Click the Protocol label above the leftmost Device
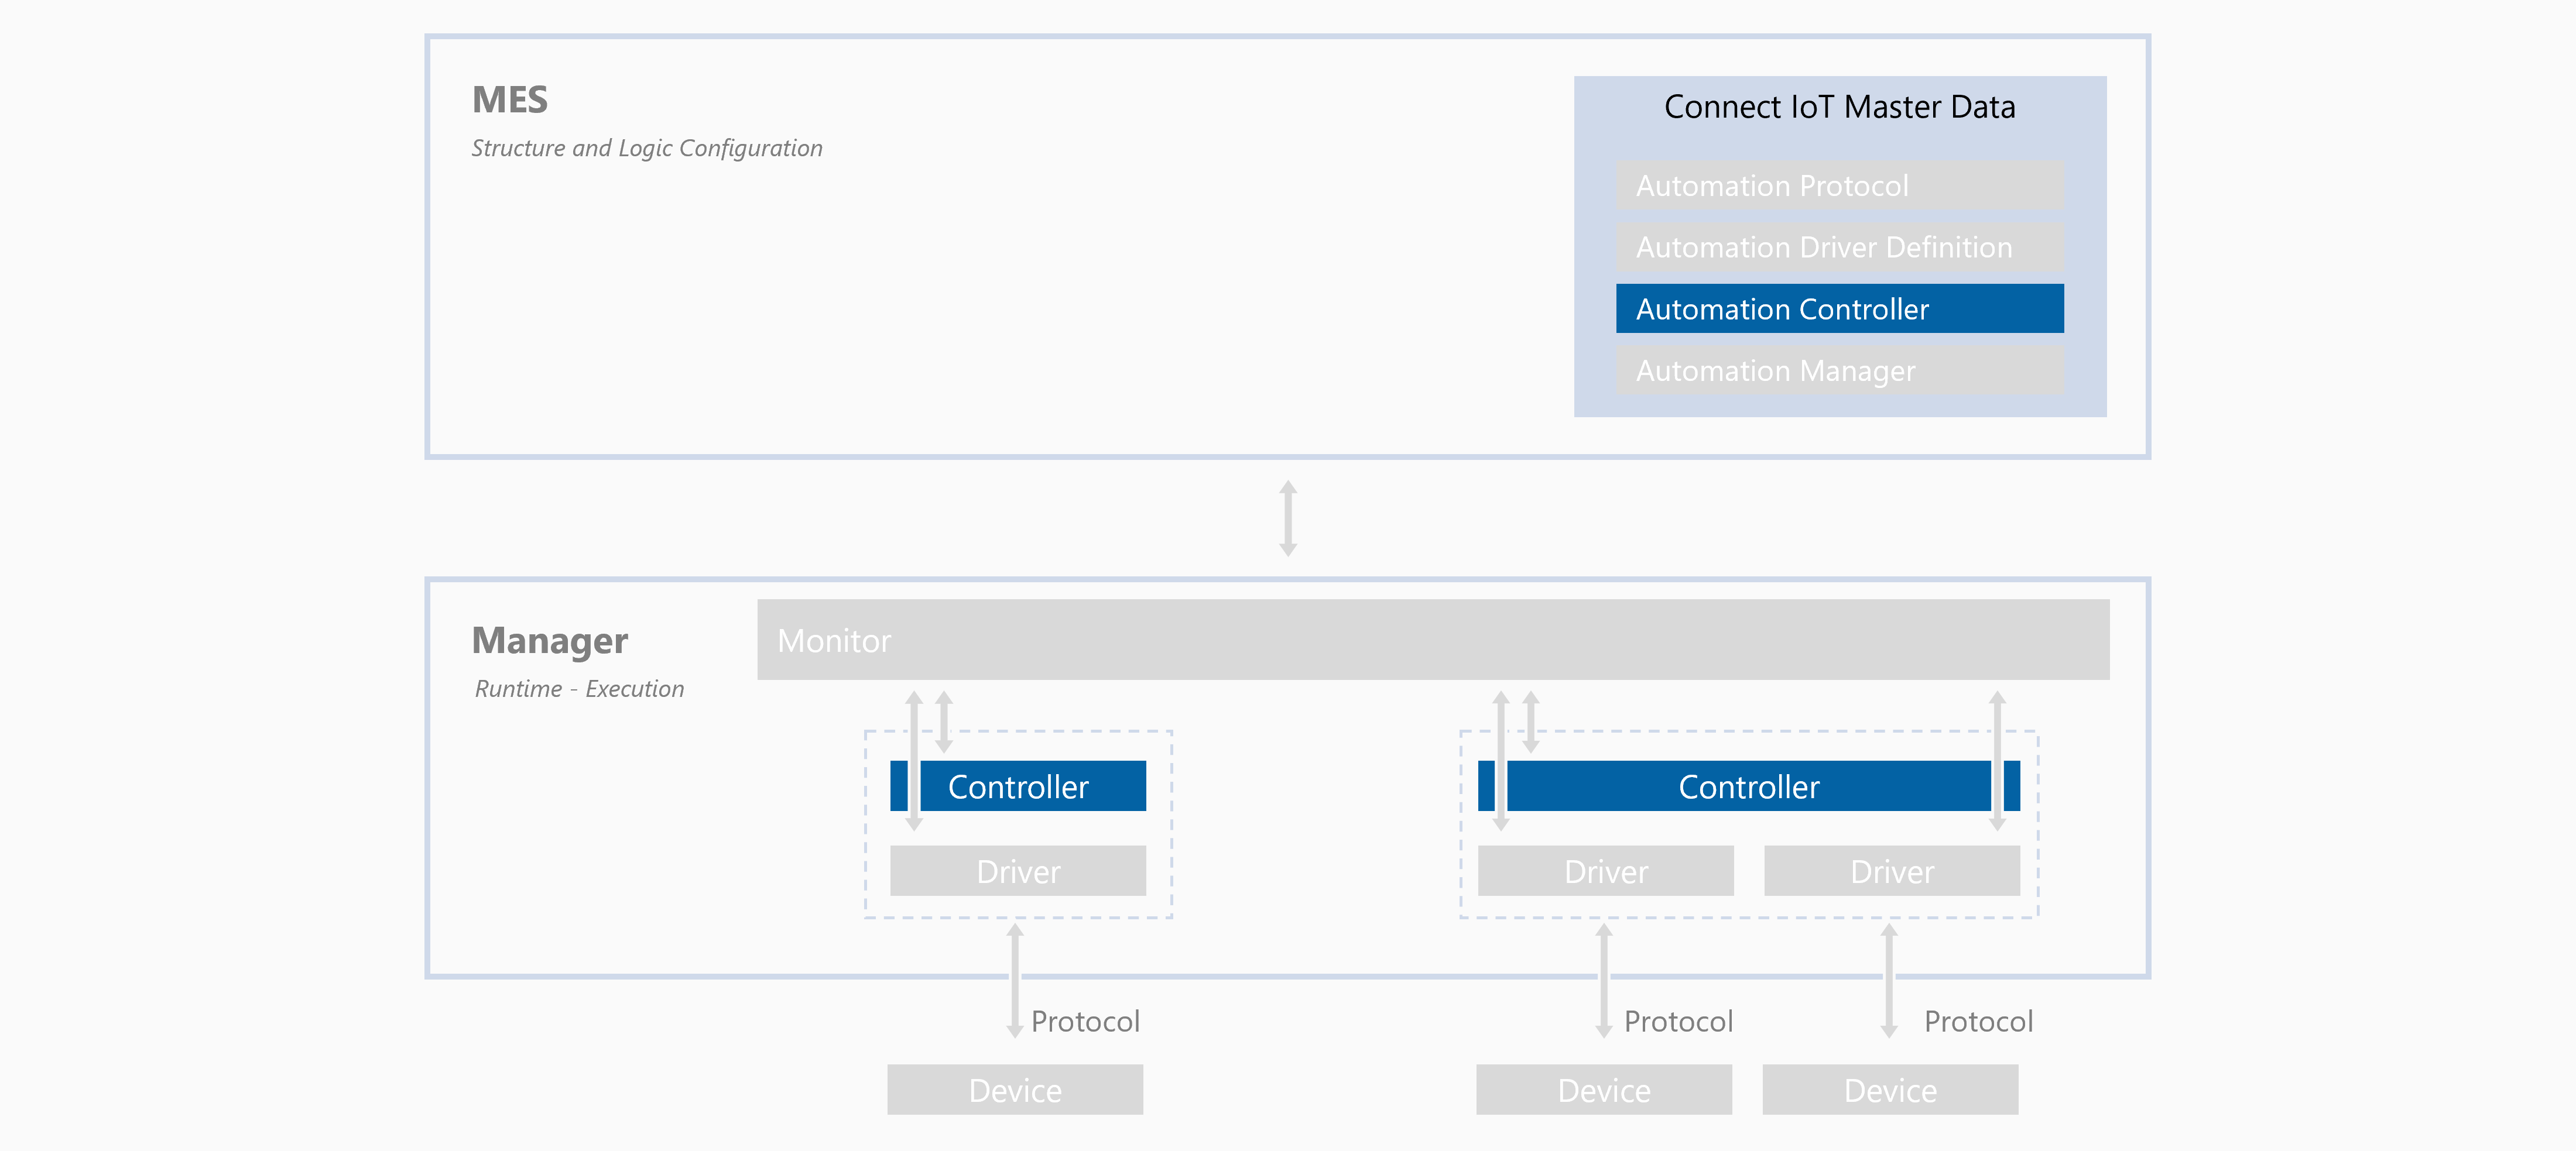2576x1151 pixels. coord(1085,1021)
